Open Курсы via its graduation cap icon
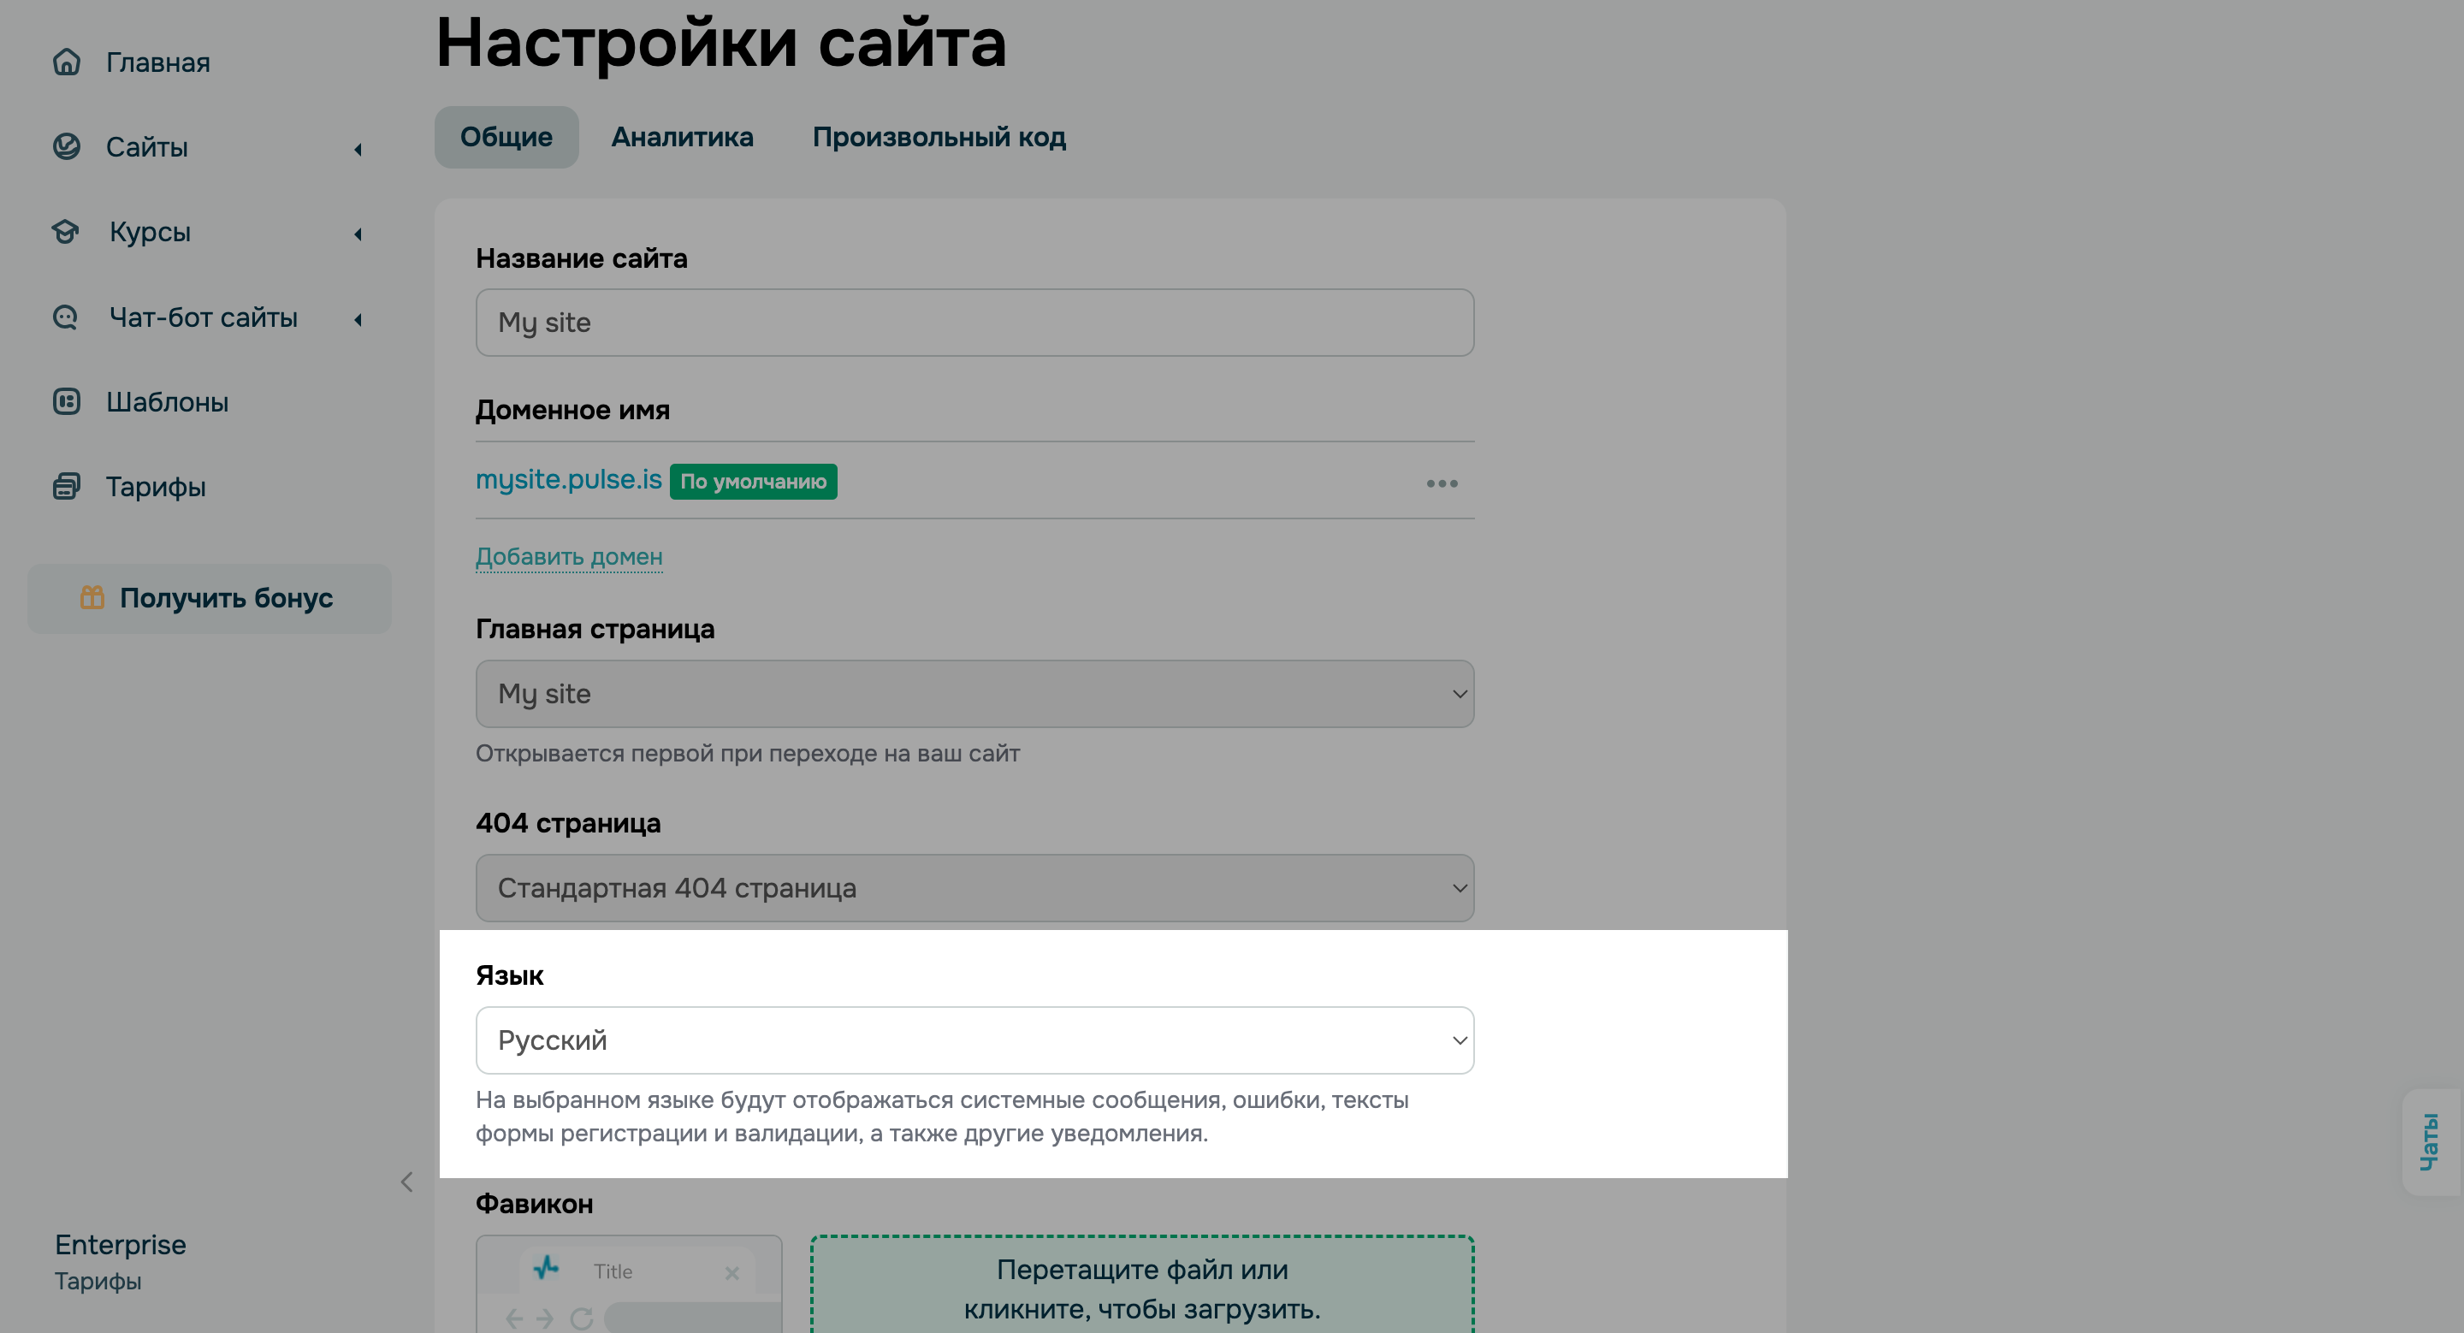The image size is (2464, 1333). tap(66, 231)
